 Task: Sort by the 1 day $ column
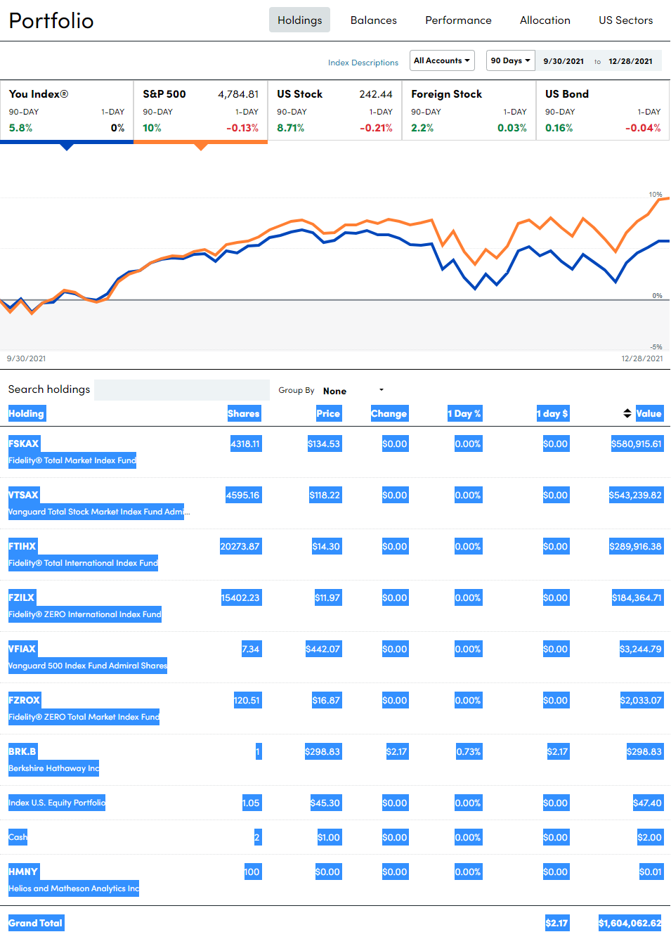point(552,414)
